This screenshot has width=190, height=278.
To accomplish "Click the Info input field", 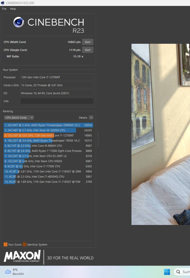I will (57, 101).
